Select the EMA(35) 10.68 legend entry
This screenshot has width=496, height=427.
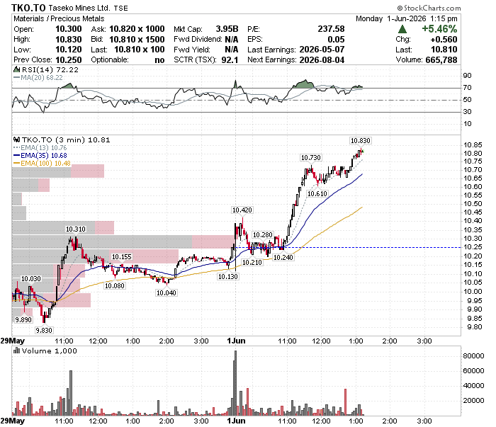40,156
